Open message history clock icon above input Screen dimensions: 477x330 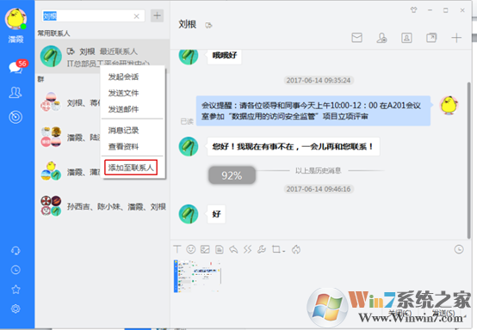pos(459,249)
